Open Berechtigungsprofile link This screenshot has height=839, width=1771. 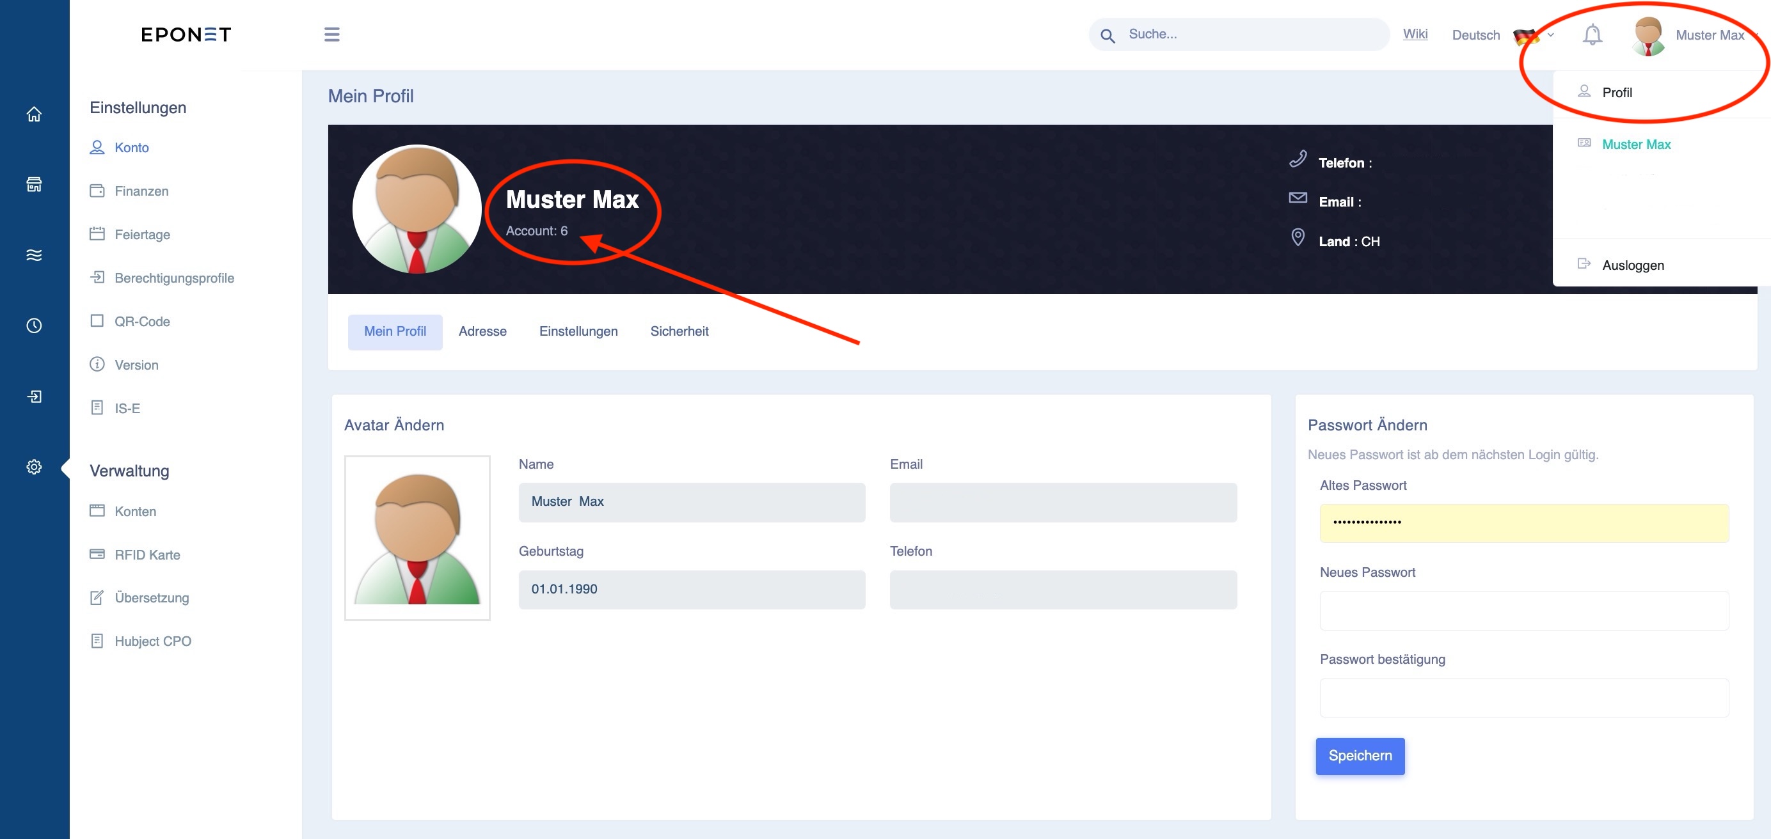click(174, 278)
